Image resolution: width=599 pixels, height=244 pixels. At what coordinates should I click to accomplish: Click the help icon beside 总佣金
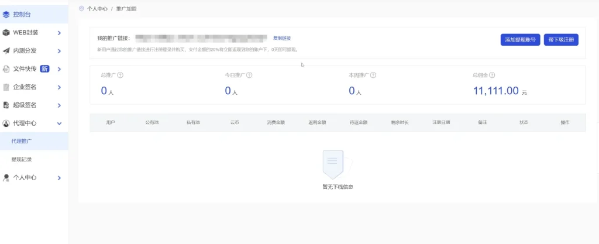(492, 75)
